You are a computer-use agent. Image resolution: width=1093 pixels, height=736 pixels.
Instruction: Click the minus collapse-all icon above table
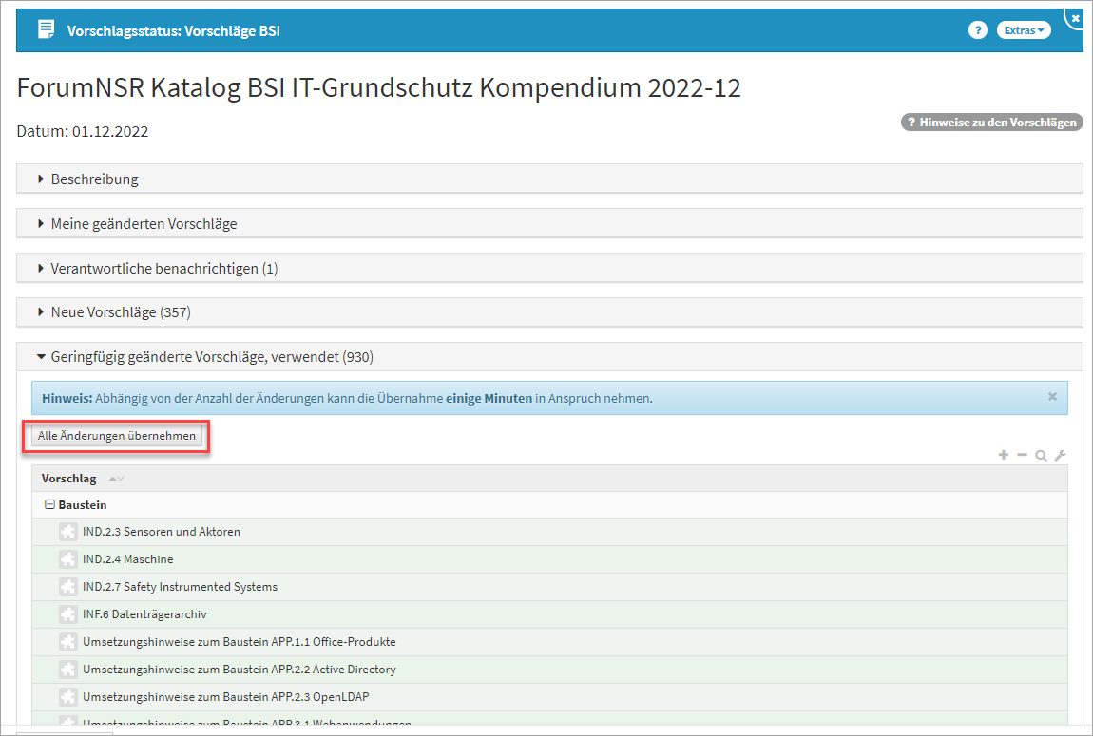coord(1022,456)
